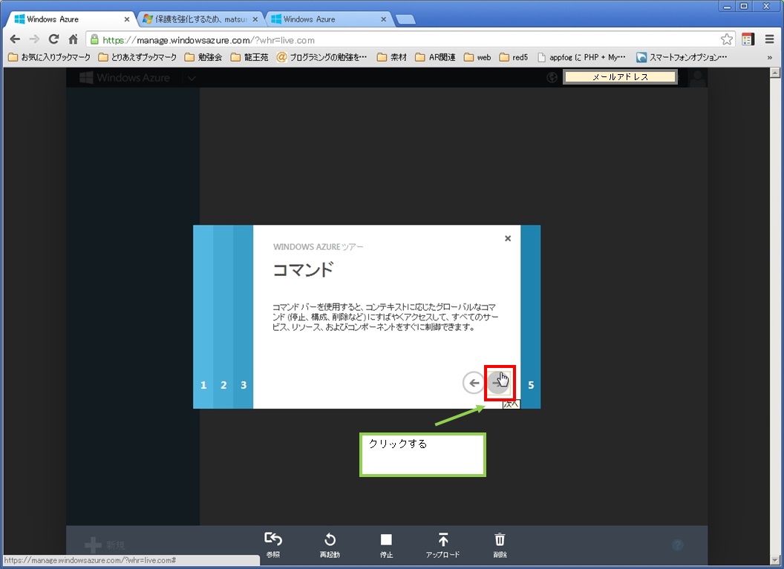Viewport: 784px width, 569px height.
Task: Open the red5 bookmark folder
Action: 514,57
